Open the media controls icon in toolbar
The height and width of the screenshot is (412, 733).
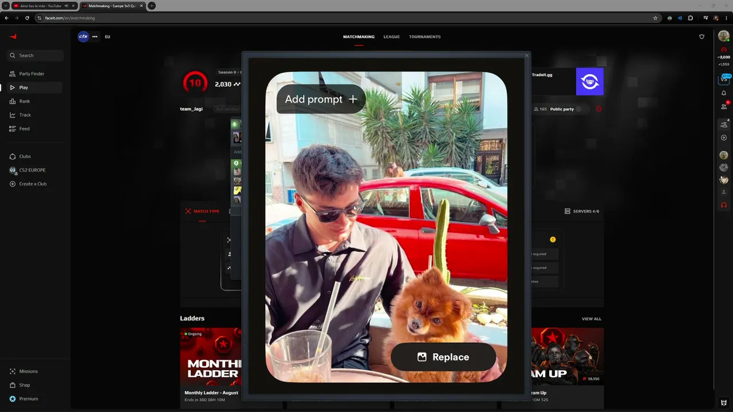point(706,18)
